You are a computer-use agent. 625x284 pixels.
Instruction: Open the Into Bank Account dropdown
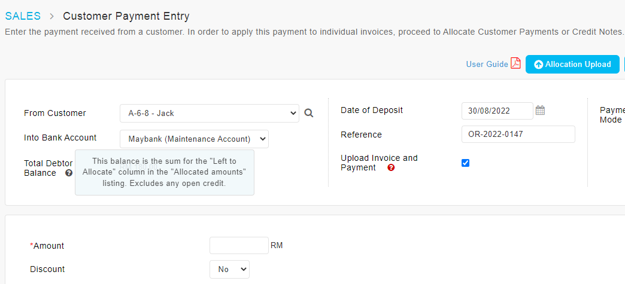pos(194,139)
